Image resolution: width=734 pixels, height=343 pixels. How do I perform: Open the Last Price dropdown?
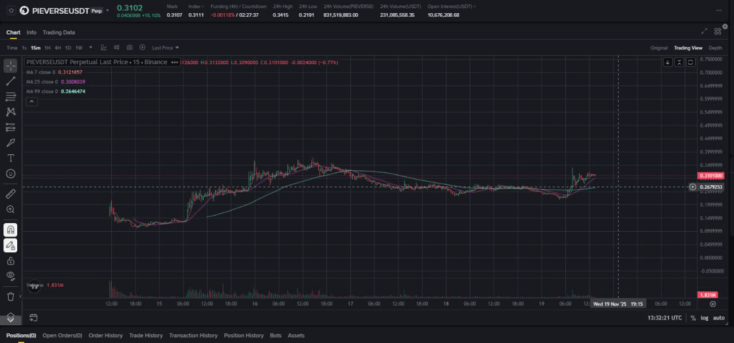166,48
